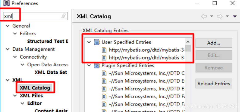This screenshot has width=240, height=112.
Task: Collapse the Editor node under XML Files
Action: coord(22,103)
